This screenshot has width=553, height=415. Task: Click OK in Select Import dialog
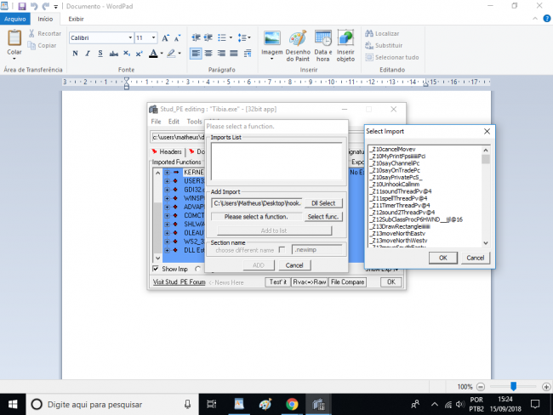coord(443,258)
